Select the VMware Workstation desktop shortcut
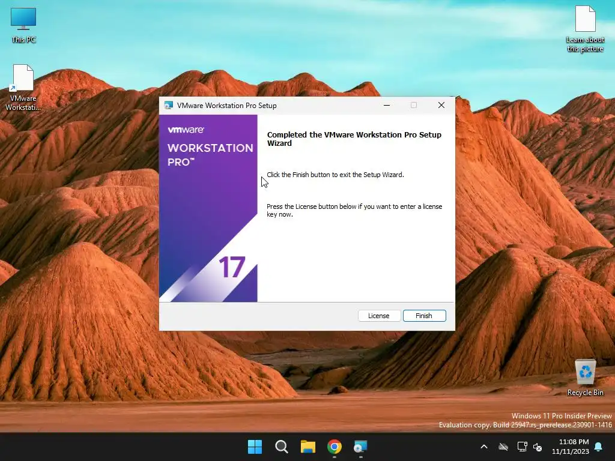Viewport: 615px width, 461px height. pos(23,88)
